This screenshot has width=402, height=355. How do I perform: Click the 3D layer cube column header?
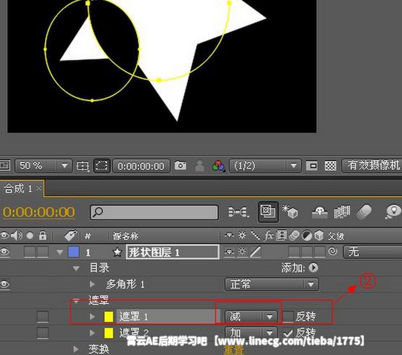[319, 236]
